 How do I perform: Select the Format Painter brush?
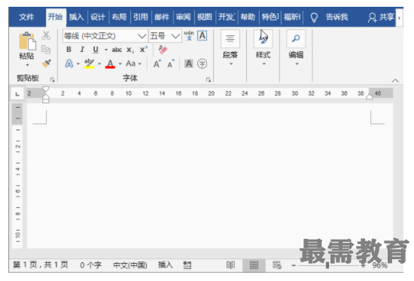(46, 63)
